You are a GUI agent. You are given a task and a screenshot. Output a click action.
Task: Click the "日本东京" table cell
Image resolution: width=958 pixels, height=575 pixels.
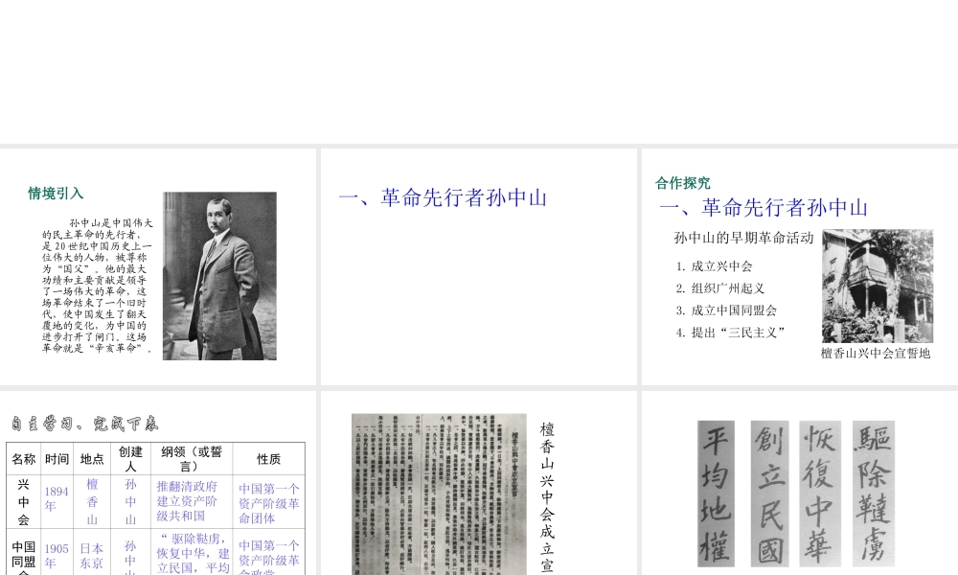point(92,556)
